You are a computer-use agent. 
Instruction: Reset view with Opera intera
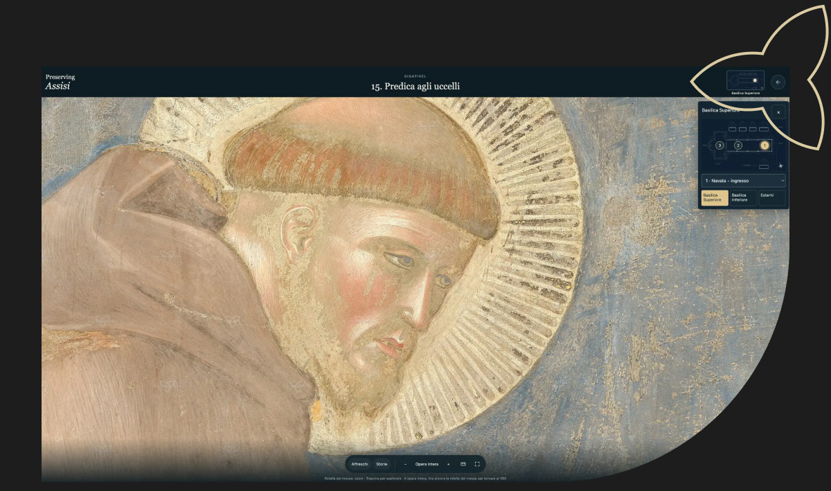(427, 464)
